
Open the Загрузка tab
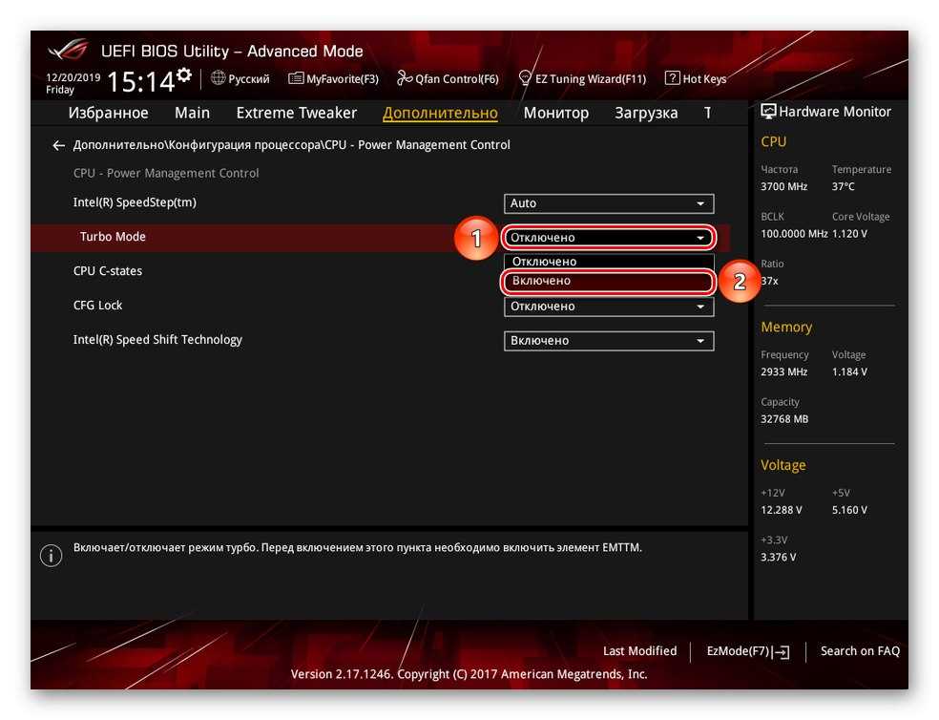[x=646, y=113]
